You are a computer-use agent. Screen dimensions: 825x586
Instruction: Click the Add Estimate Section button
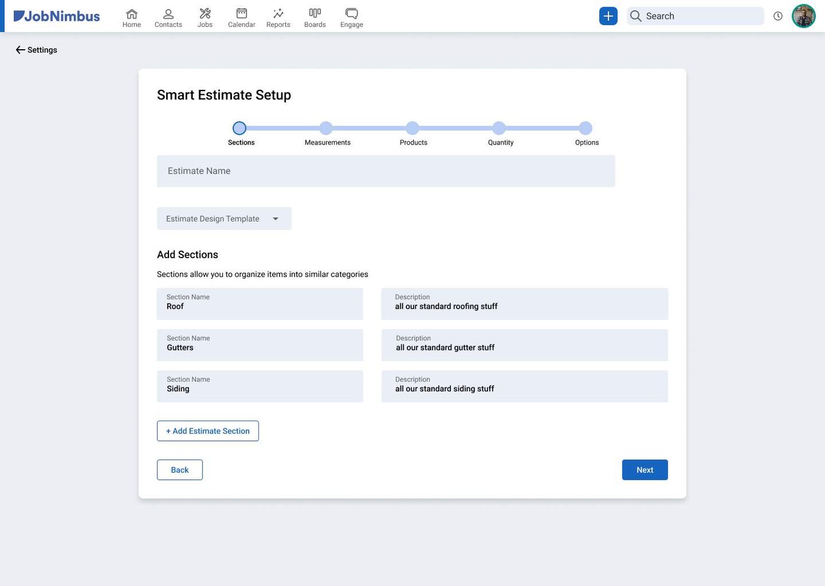(207, 431)
